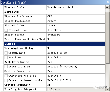Click the Growth Rate value Default (1.2)
Screen dimensions: 110x92
[76, 53]
